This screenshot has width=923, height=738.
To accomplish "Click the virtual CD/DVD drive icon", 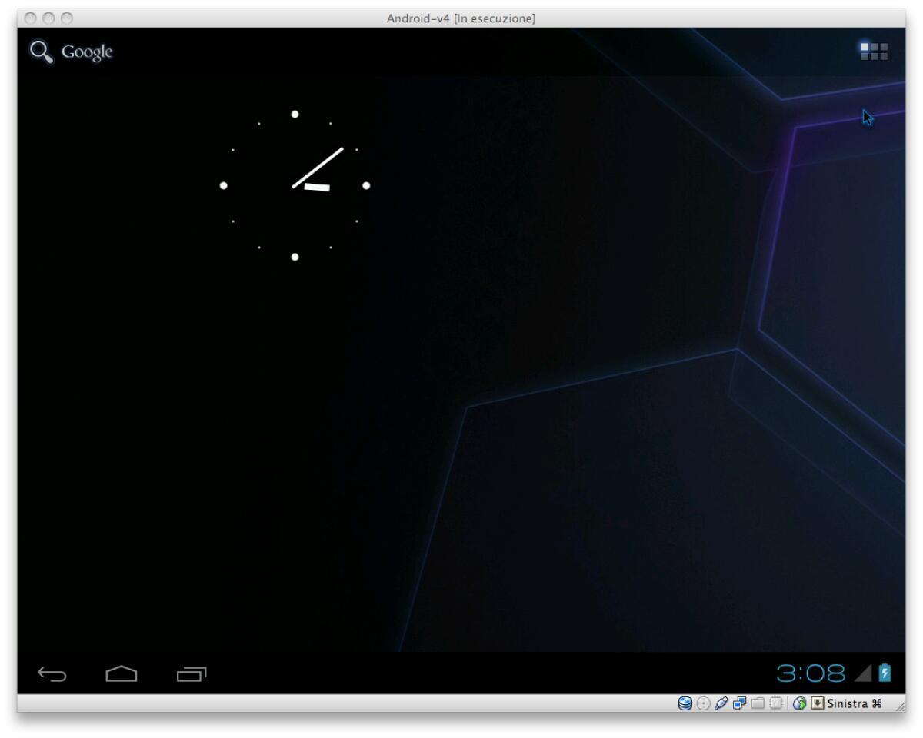I will point(703,703).
